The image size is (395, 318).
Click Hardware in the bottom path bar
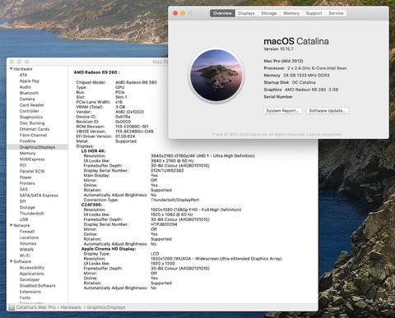pos(71,307)
